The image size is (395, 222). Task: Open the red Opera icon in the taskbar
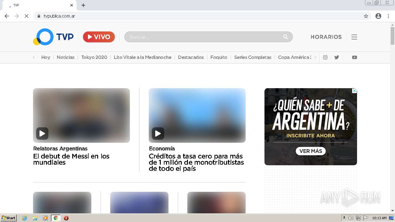coord(66,218)
